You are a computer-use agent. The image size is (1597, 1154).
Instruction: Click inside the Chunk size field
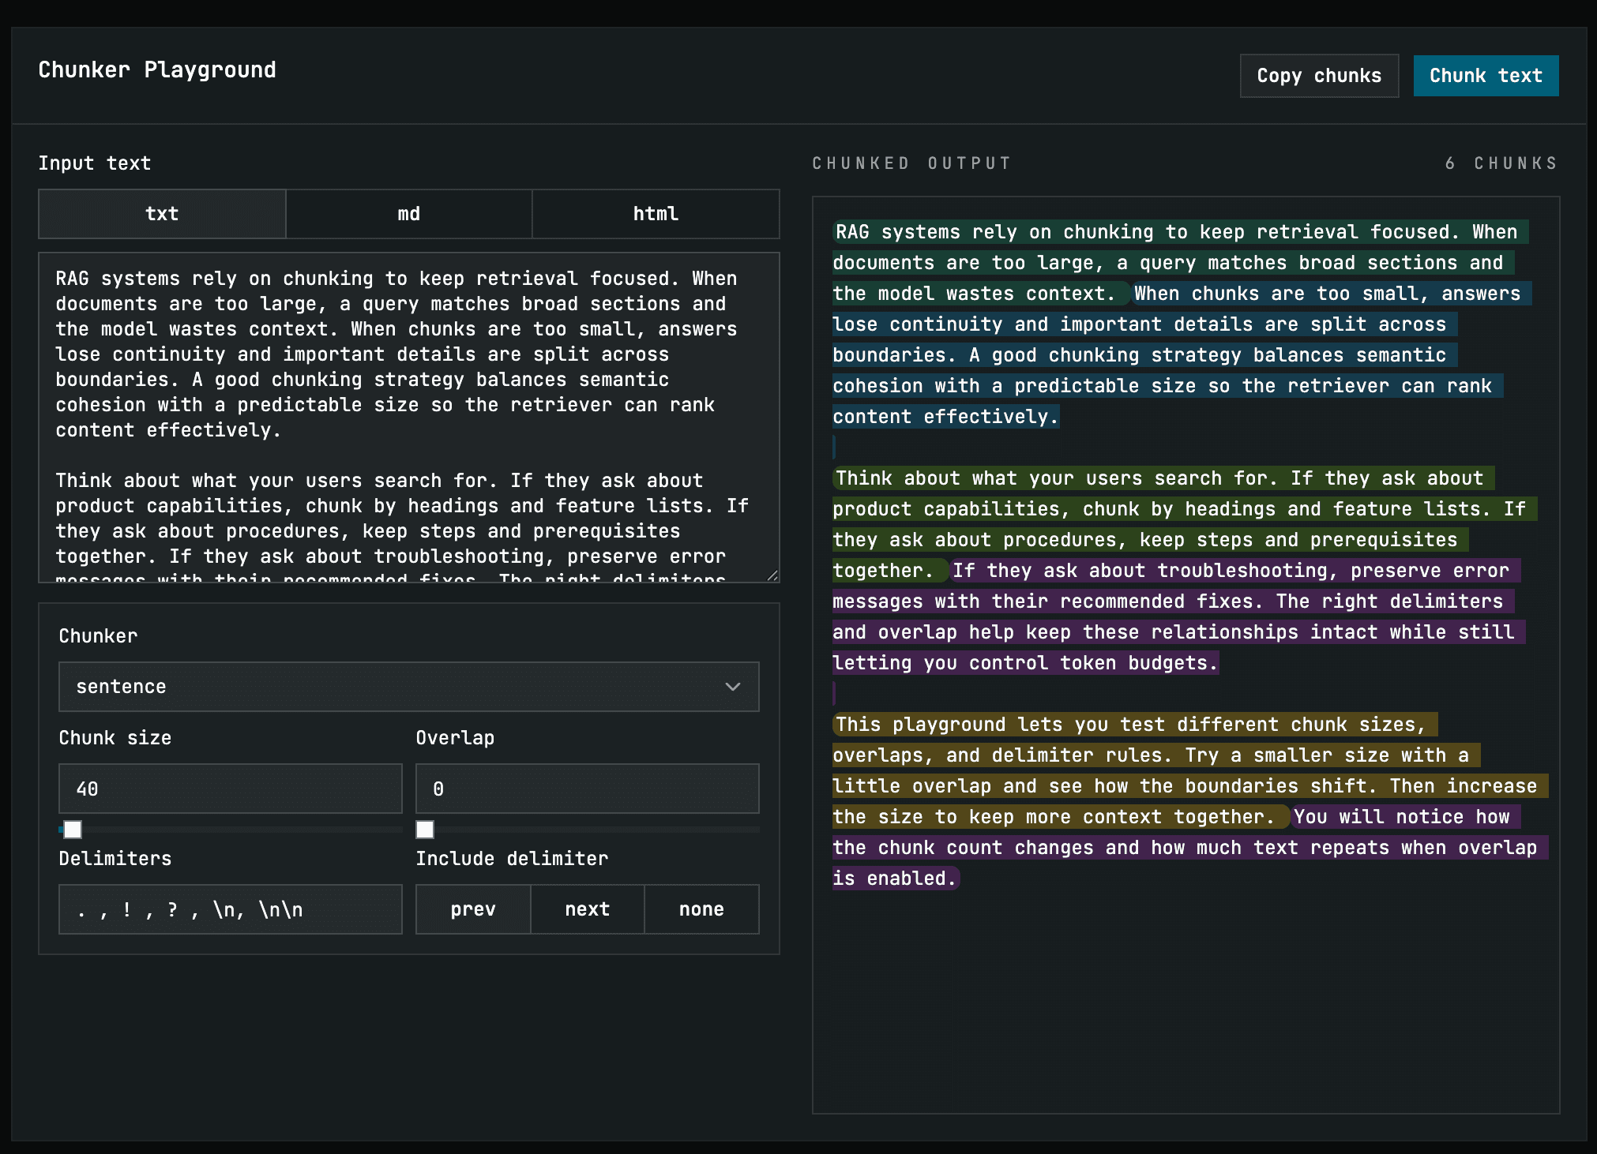(x=230, y=788)
